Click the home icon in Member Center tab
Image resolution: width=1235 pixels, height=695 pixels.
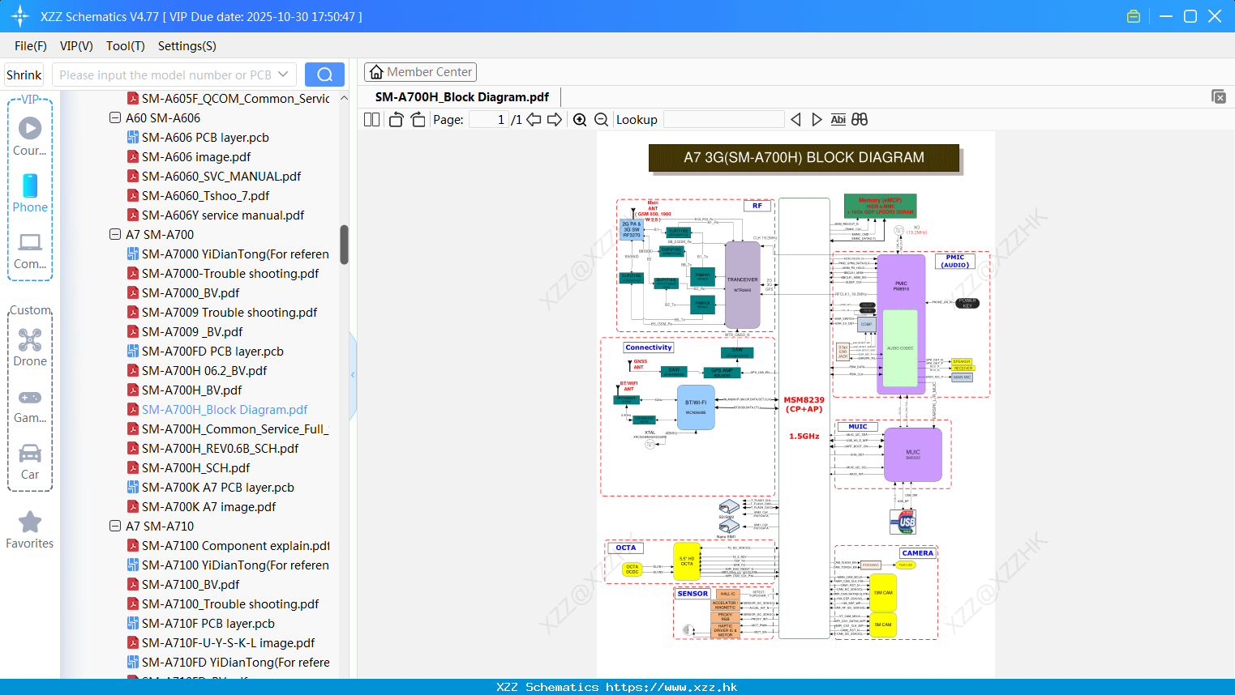(376, 72)
